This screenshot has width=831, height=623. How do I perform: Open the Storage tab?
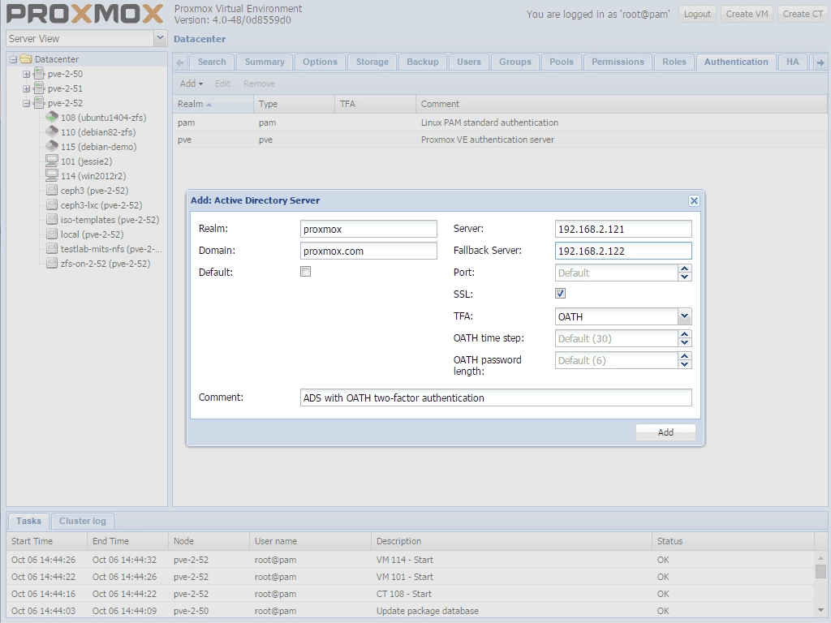(x=372, y=62)
